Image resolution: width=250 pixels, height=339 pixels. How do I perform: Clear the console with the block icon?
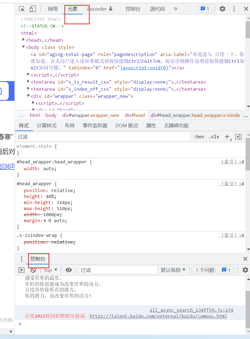[33, 270]
